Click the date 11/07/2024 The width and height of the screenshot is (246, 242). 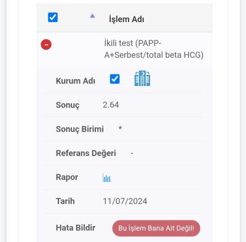(125, 201)
